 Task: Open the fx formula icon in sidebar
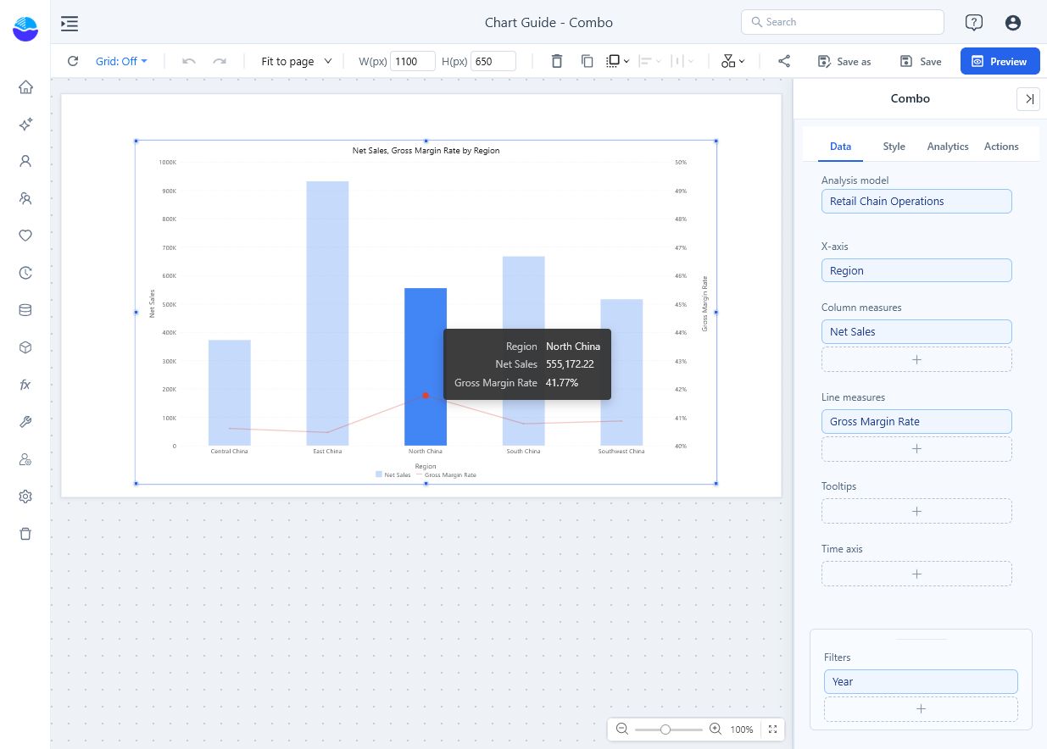(x=25, y=385)
